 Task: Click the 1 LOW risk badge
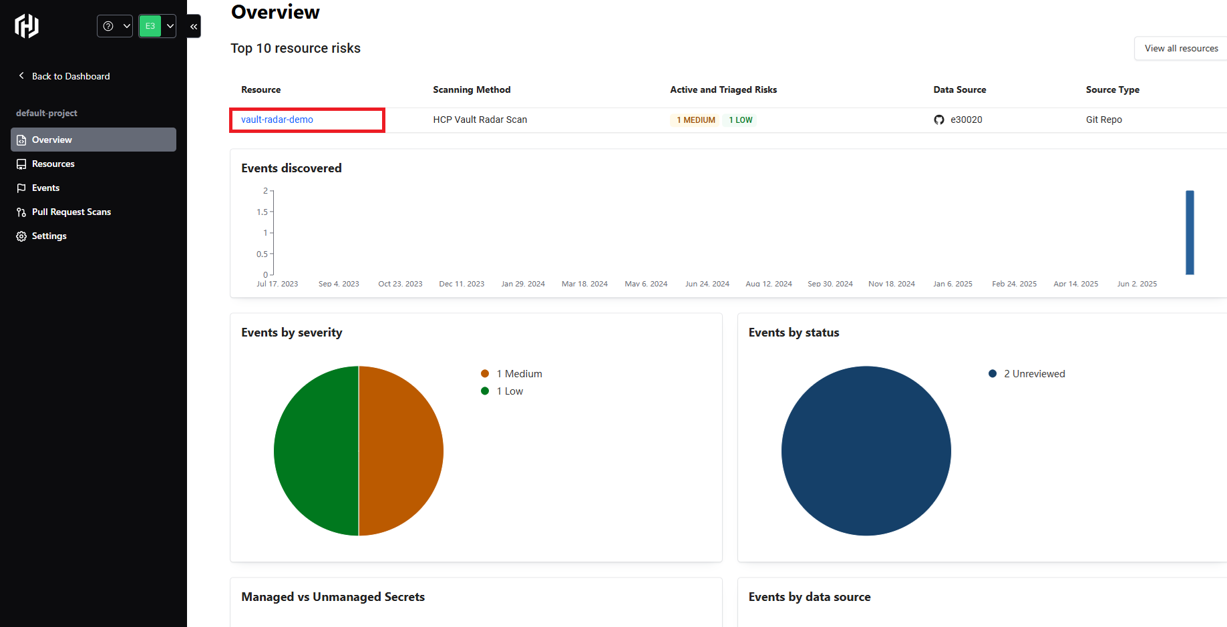click(740, 120)
